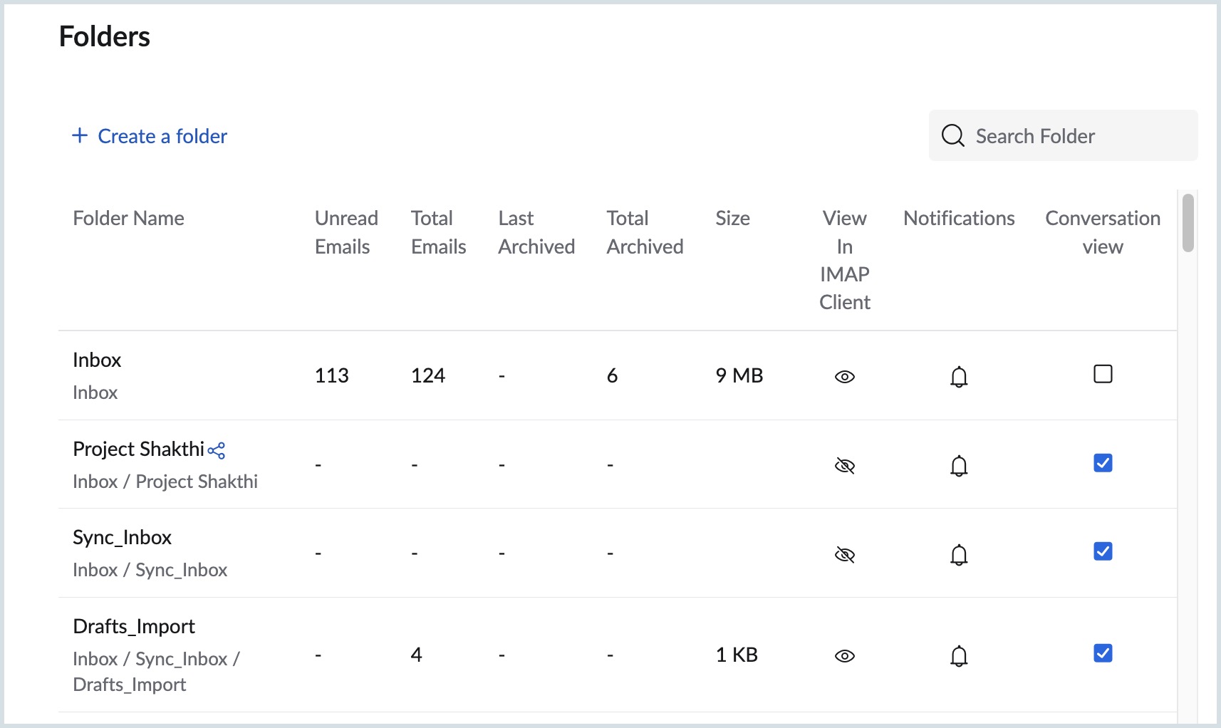Viewport: 1221px width, 728px height.
Task: Enable conversation view for Inbox
Action: click(x=1103, y=374)
